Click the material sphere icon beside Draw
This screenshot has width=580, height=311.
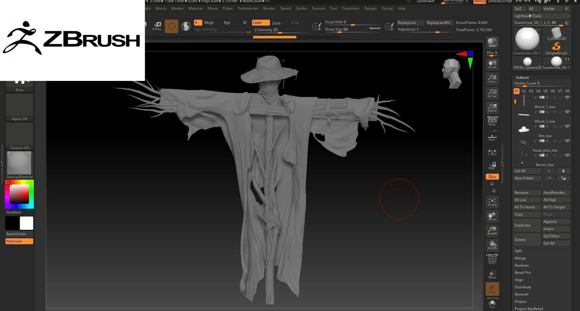click(x=186, y=26)
